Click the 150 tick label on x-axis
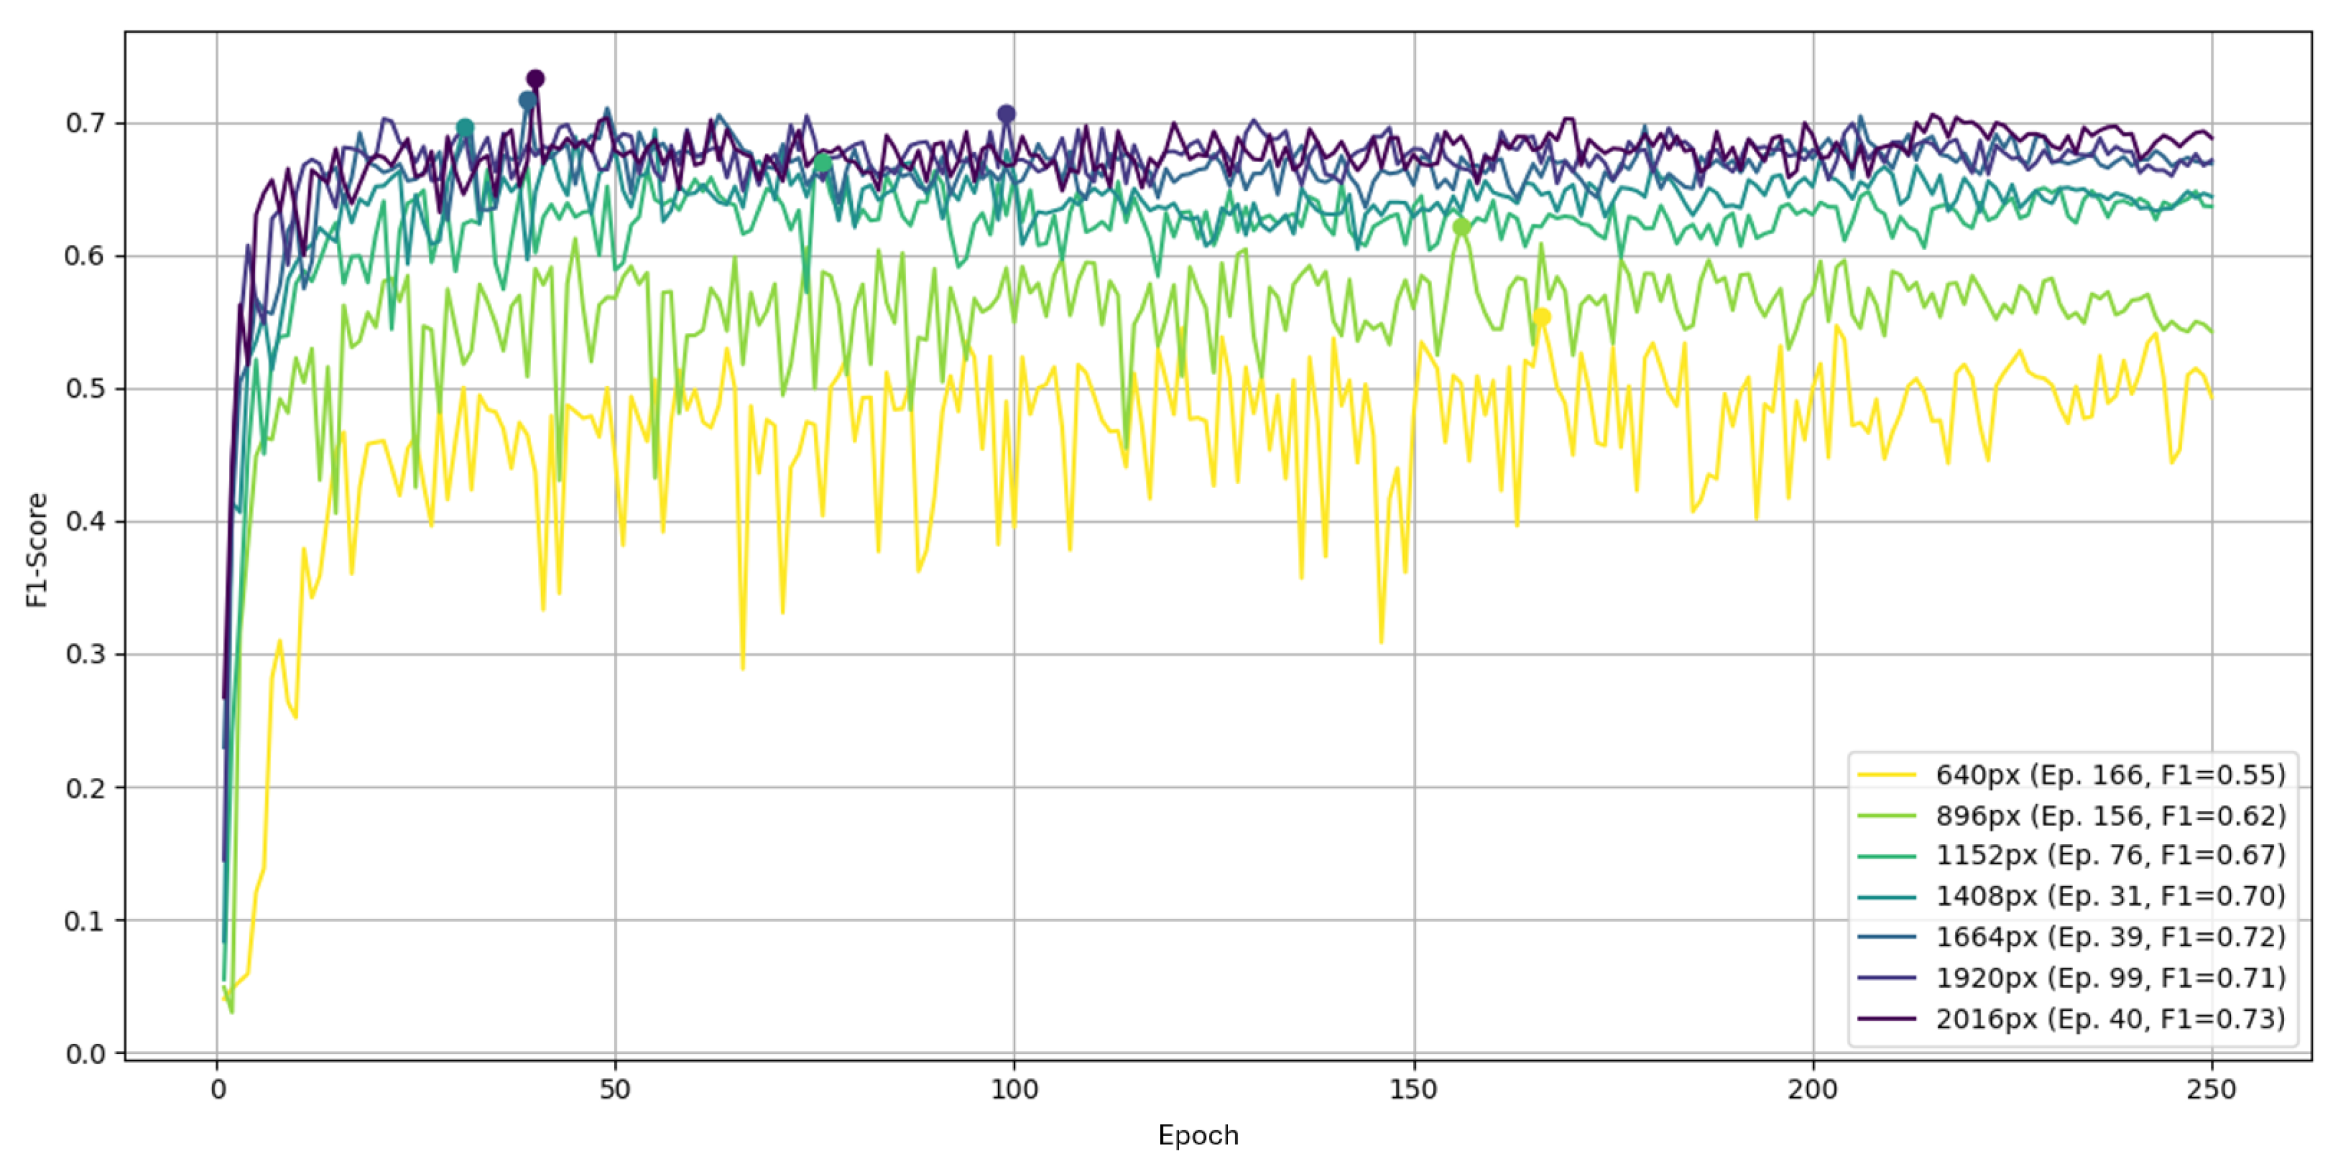2333x1171 pixels. click(1413, 1090)
